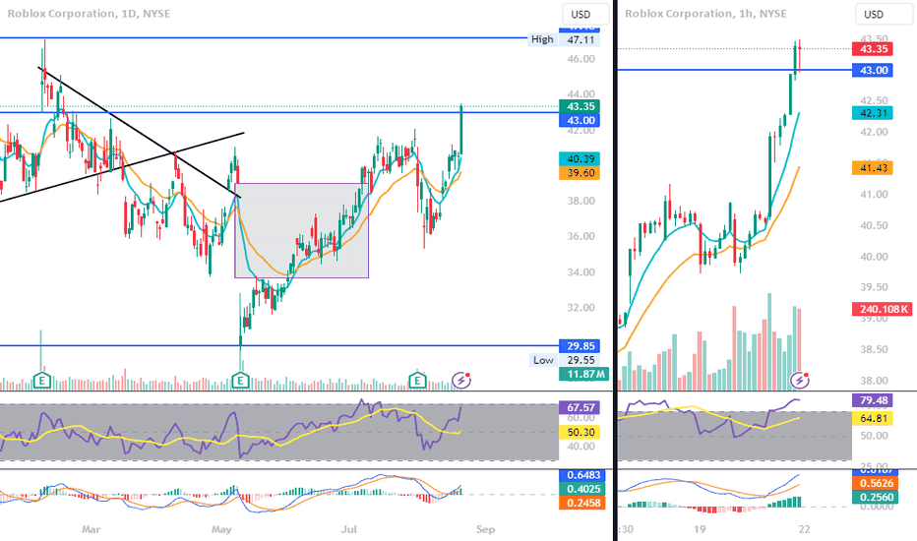Click the 0.6483 MACD value label
Viewport: 917px width, 541px height.
tap(583, 475)
